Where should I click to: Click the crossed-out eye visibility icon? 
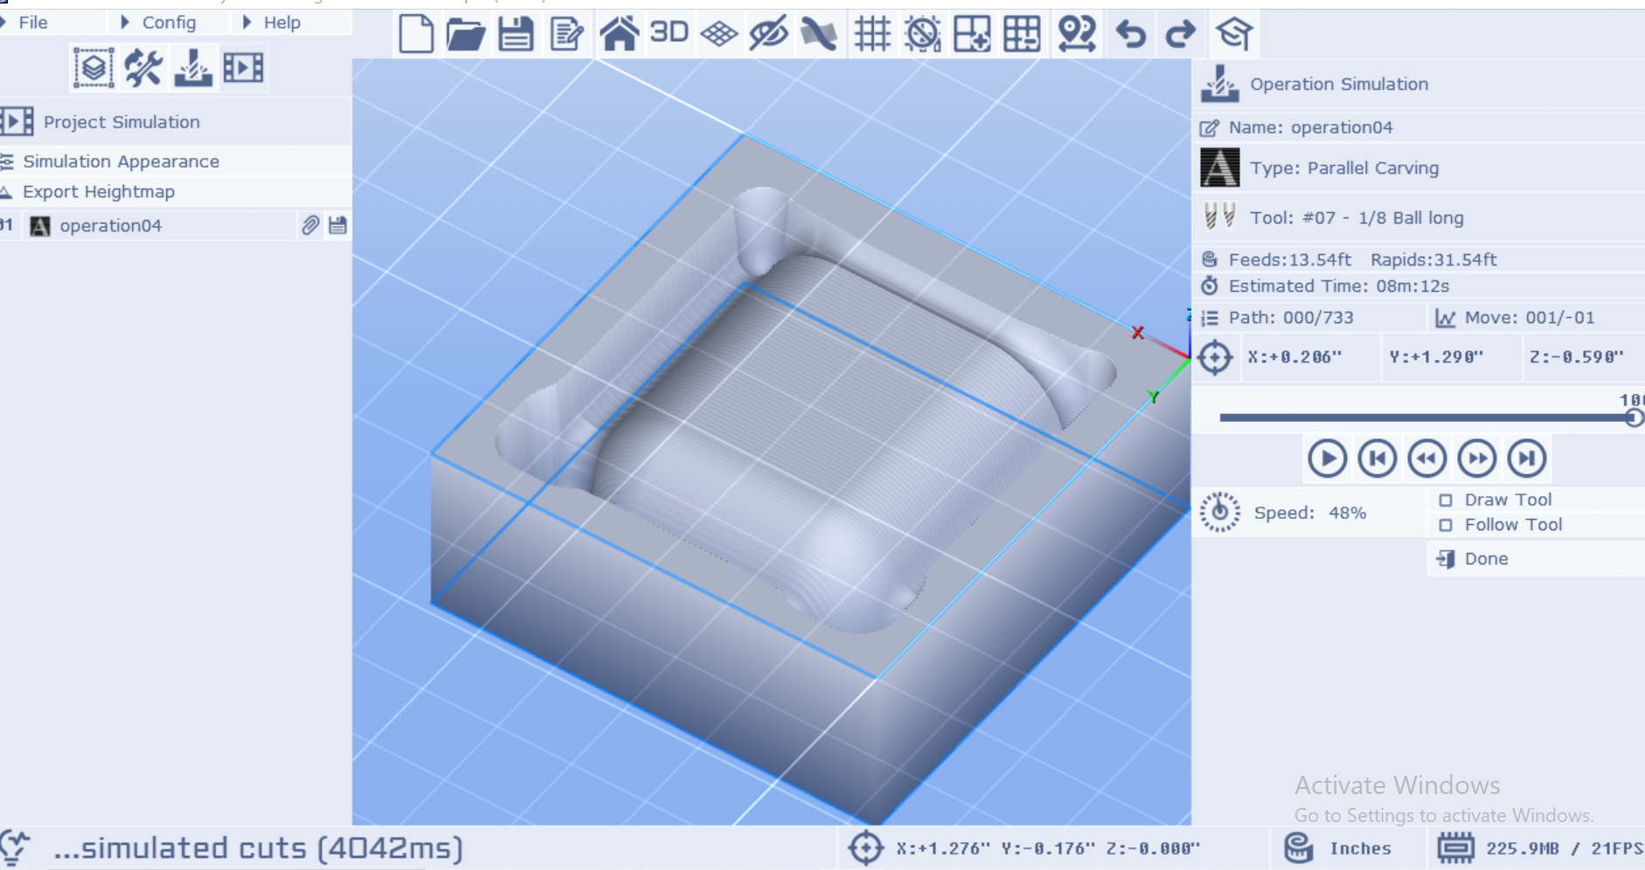[x=769, y=34]
